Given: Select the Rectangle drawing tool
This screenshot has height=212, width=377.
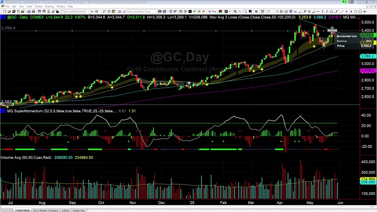Looking at the screenshot, I should [360, 11].
